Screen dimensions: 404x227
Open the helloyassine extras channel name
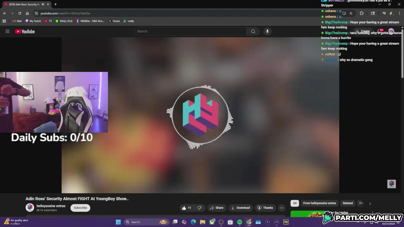pos(51,206)
